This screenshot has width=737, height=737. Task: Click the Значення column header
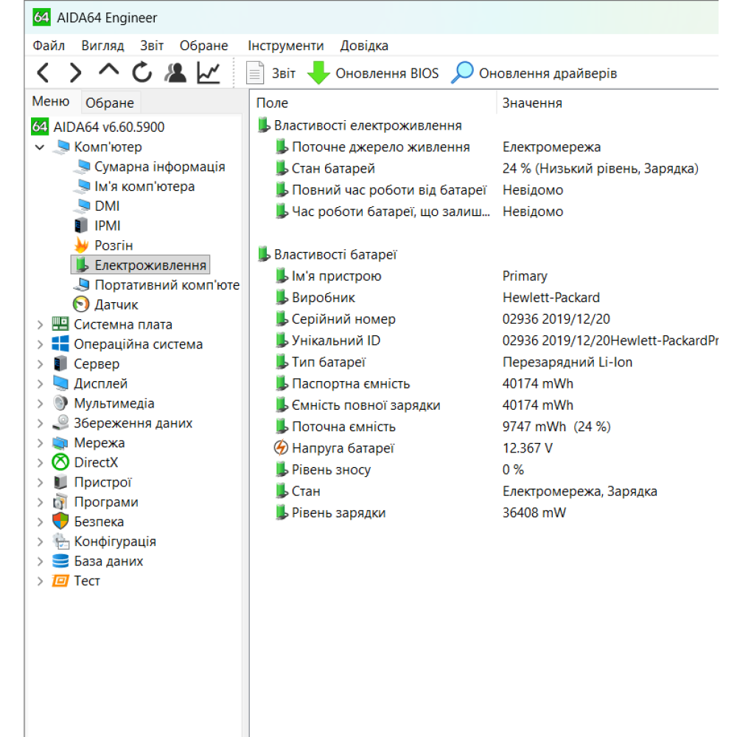[x=532, y=103]
